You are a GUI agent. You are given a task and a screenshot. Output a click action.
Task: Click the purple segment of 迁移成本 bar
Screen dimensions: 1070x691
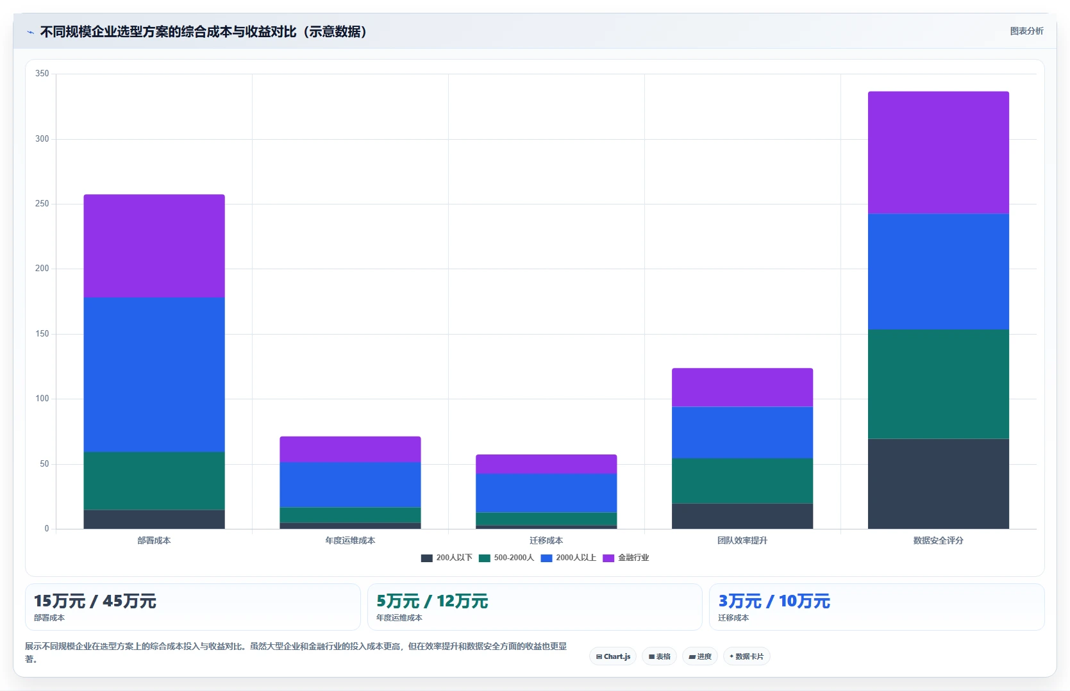(546, 464)
